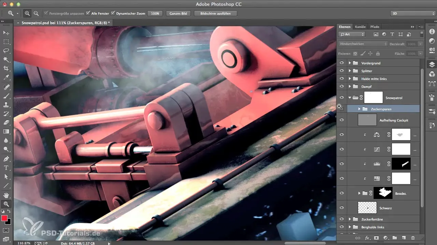The height and width of the screenshot is (245, 437).
Task: Select the Rectangular Marquee tool
Action: (6, 42)
